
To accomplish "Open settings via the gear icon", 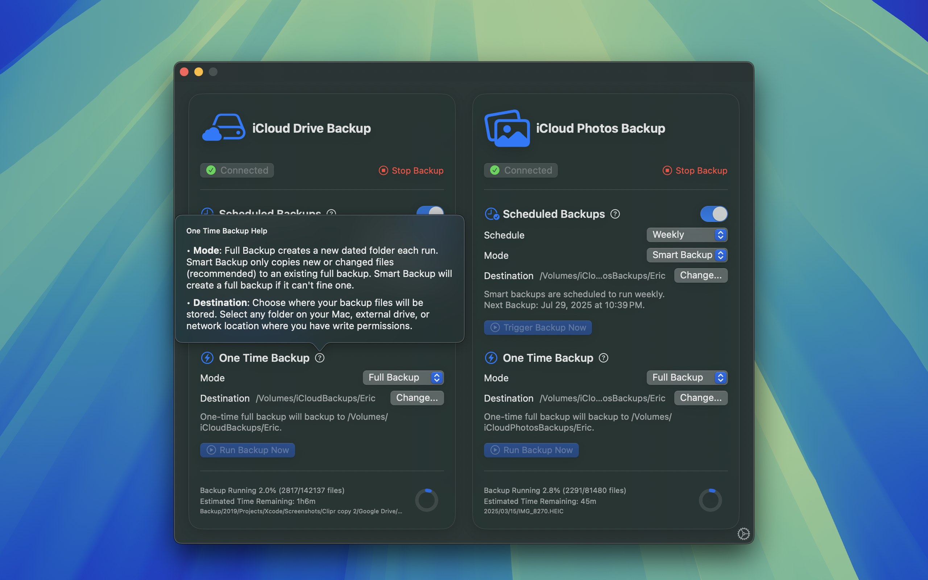I will point(743,534).
